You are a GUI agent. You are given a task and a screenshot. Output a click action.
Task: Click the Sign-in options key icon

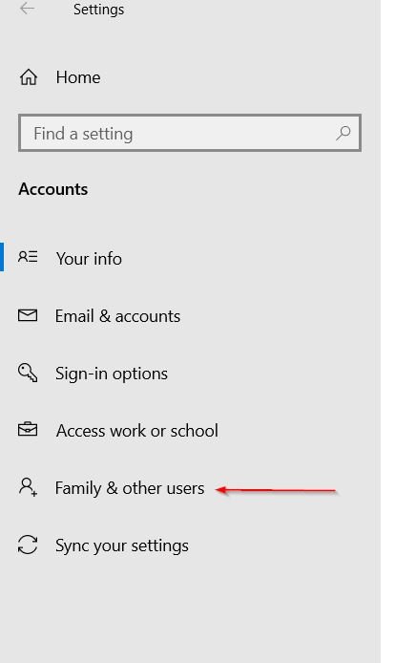click(28, 373)
